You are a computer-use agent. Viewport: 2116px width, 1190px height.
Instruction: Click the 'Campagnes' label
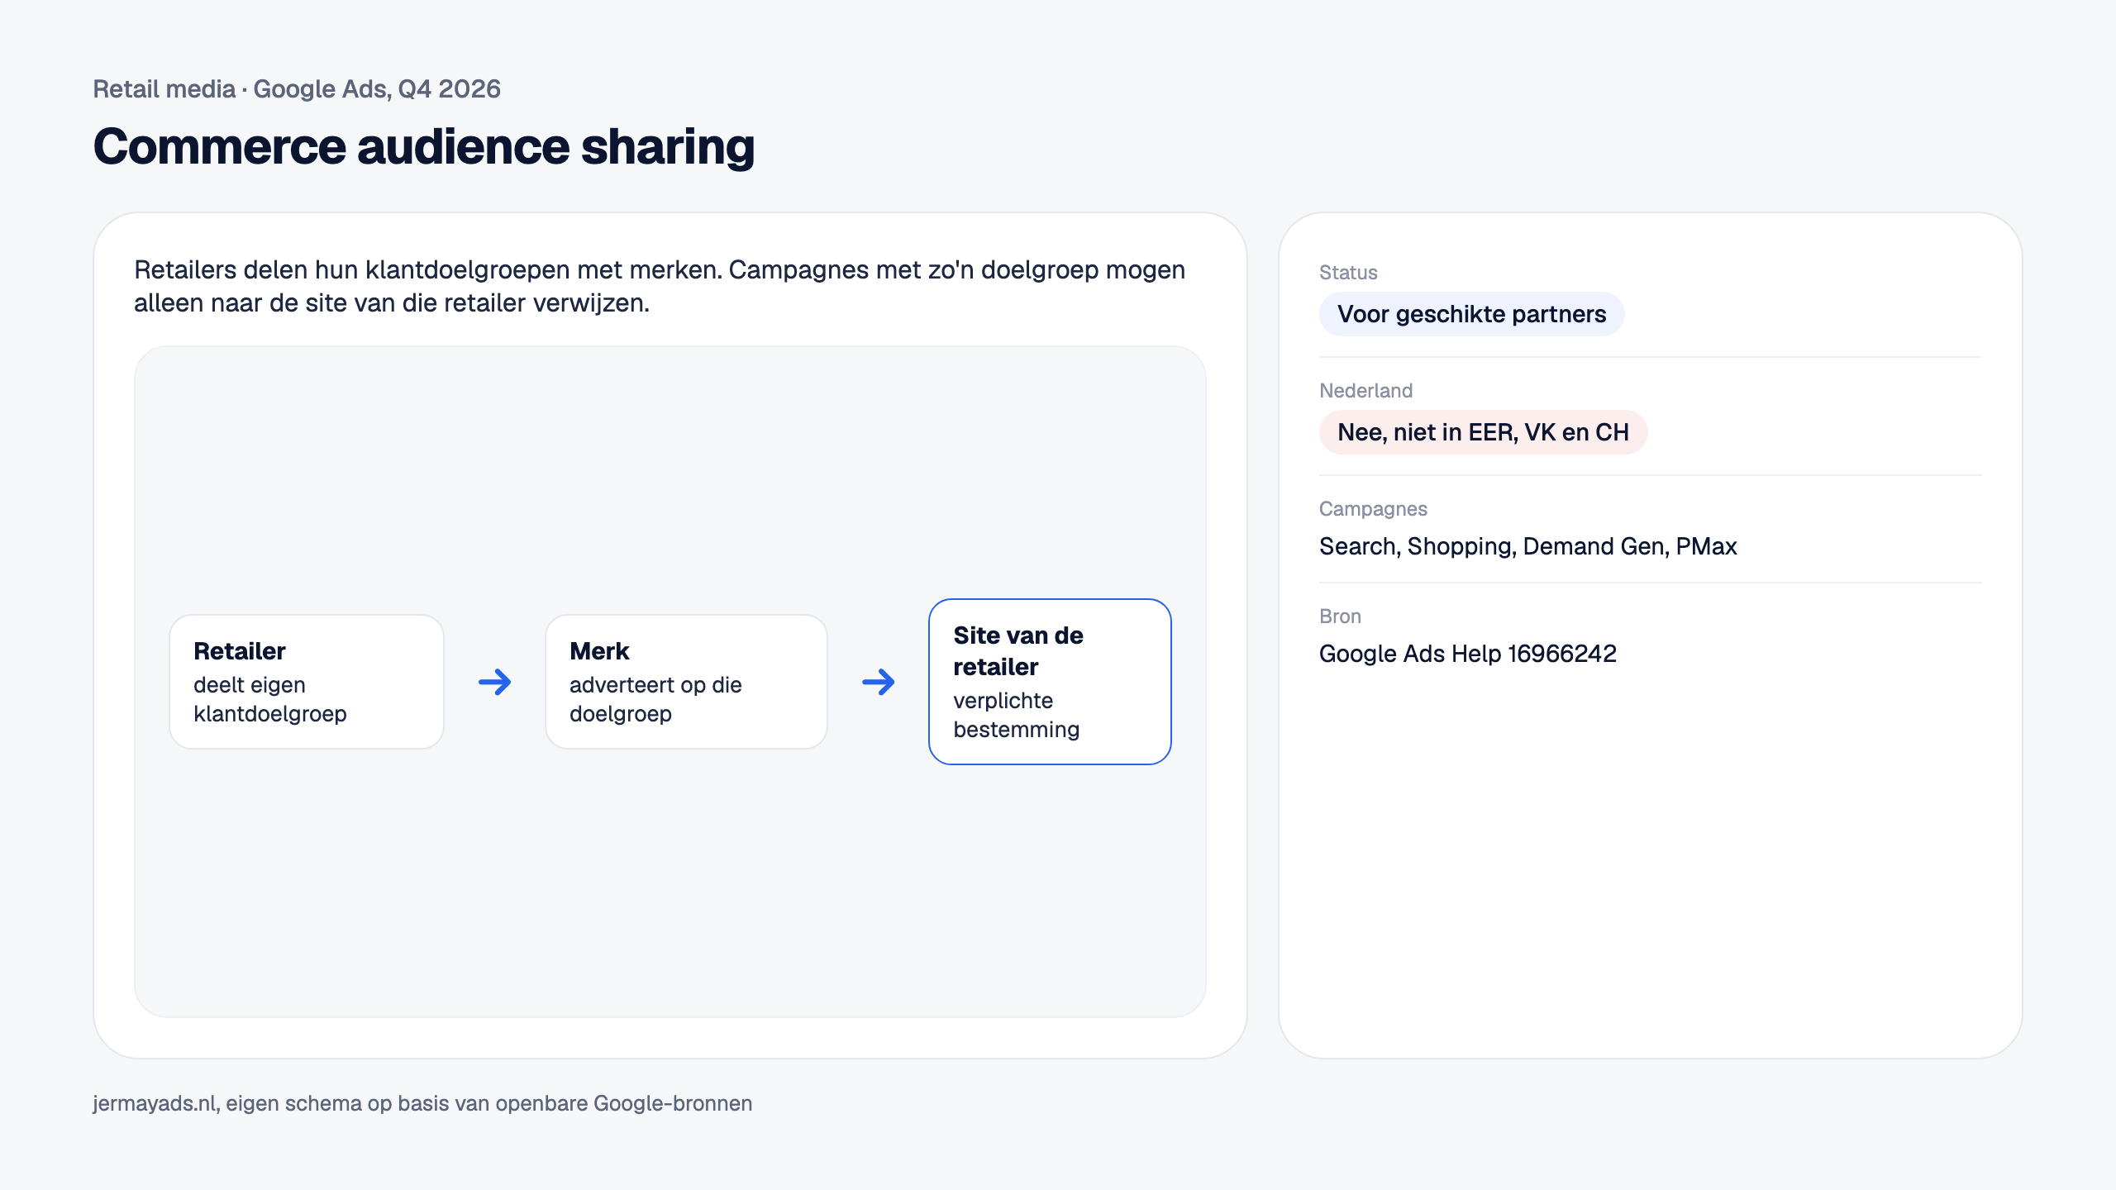[x=1373, y=509]
